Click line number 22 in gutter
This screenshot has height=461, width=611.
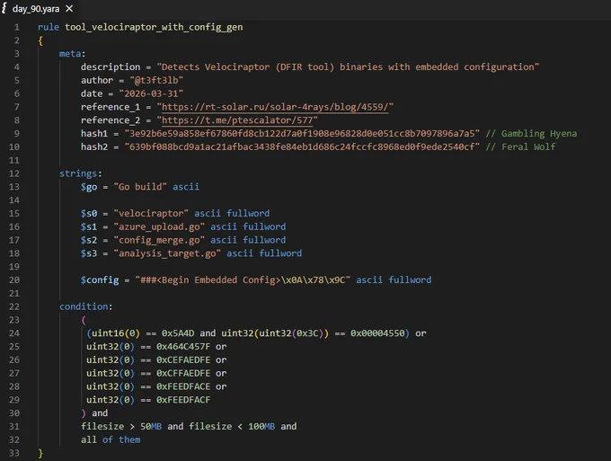pos(14,306)
